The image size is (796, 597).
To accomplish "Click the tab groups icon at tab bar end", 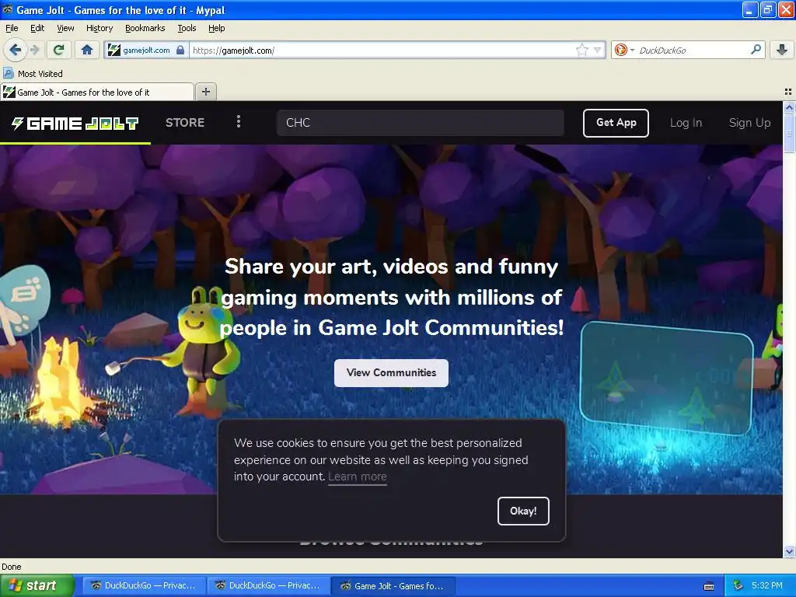I will pyautogui.click(x=788, y=92).
